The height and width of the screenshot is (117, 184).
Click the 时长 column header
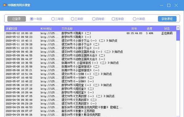[x=134, y=29]
